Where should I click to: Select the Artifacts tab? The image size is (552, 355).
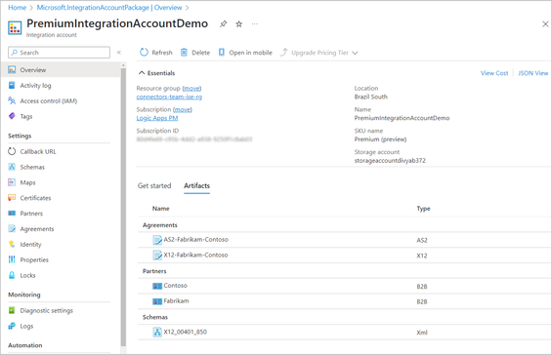196,185
